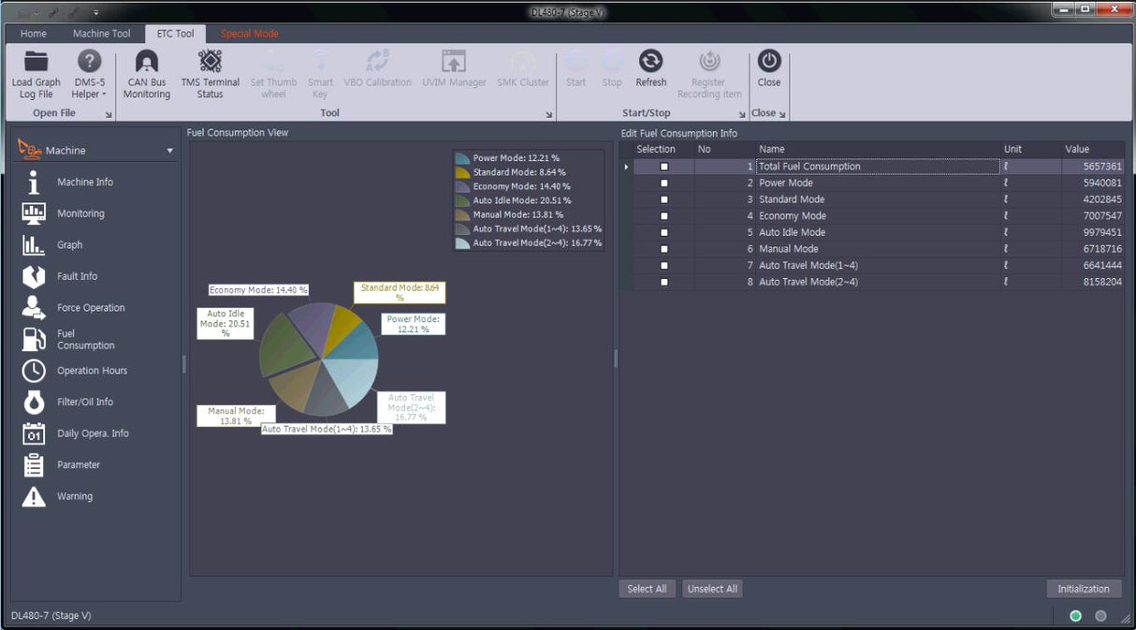Click the Power Mode legend color swatch
Screen dimensions: 1136x630
coord(462,158)
